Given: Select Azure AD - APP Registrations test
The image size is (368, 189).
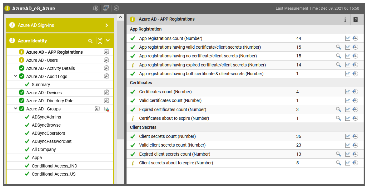Looking at the screenshot, I should click(54, 52).
